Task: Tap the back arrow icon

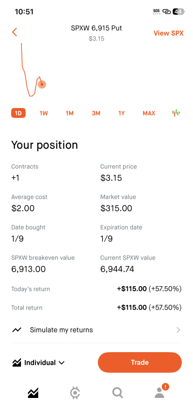Action: point(14,32)
